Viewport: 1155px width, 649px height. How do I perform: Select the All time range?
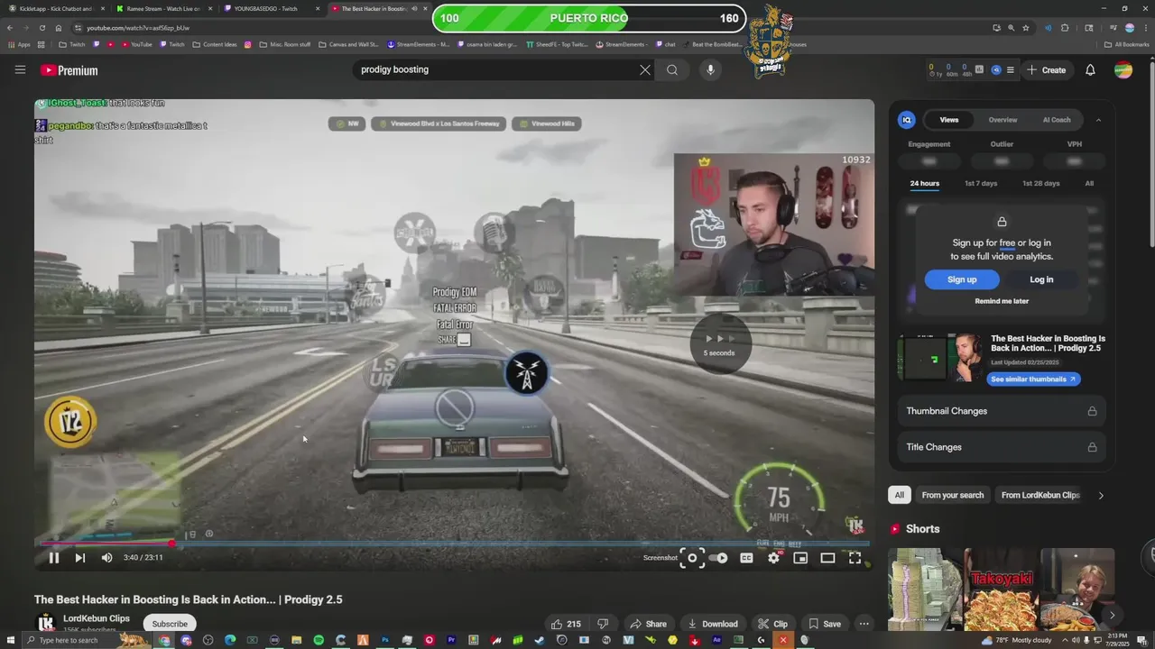click(x=1089, y=183)
